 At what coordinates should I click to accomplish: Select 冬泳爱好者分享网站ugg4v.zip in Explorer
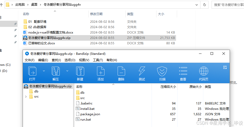(x=99, y=38)
